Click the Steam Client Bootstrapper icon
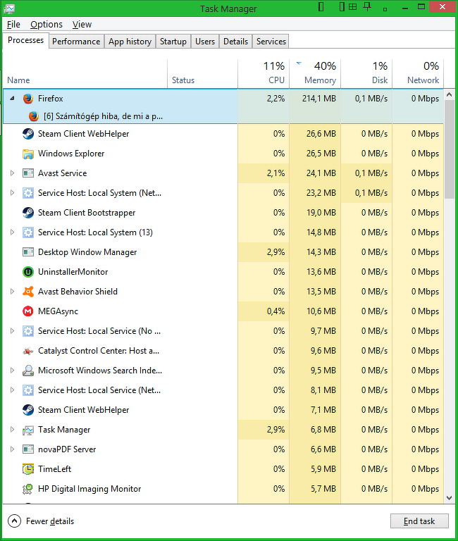The height and width of the screenshot is (541, 458). point(28,213)
